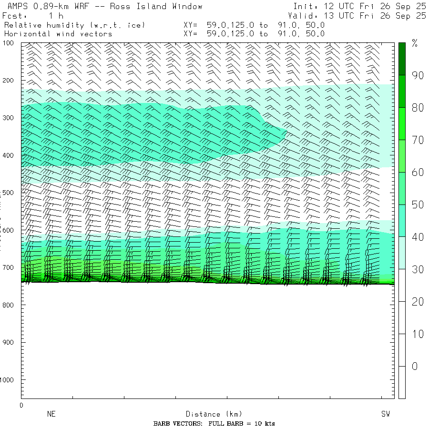Click the colorbar label '30'
Viewport: 429px width, 429px height.
[x=418, y=269]
